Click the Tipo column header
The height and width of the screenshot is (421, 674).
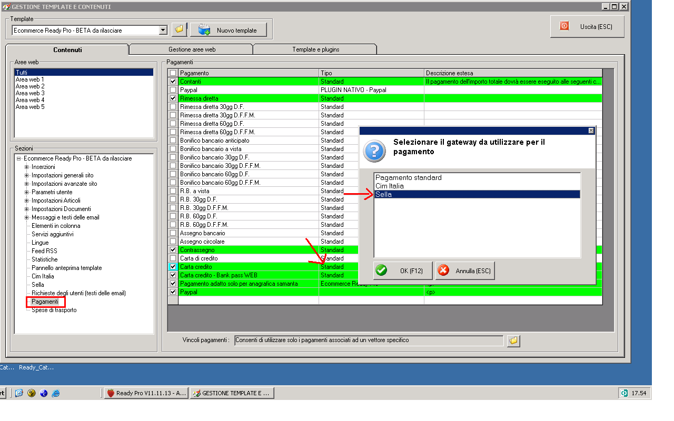pyautogui.click(x=371, y=73)
